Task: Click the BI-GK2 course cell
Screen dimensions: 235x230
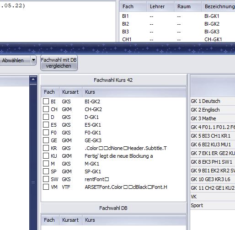Action: coord(92,102)
